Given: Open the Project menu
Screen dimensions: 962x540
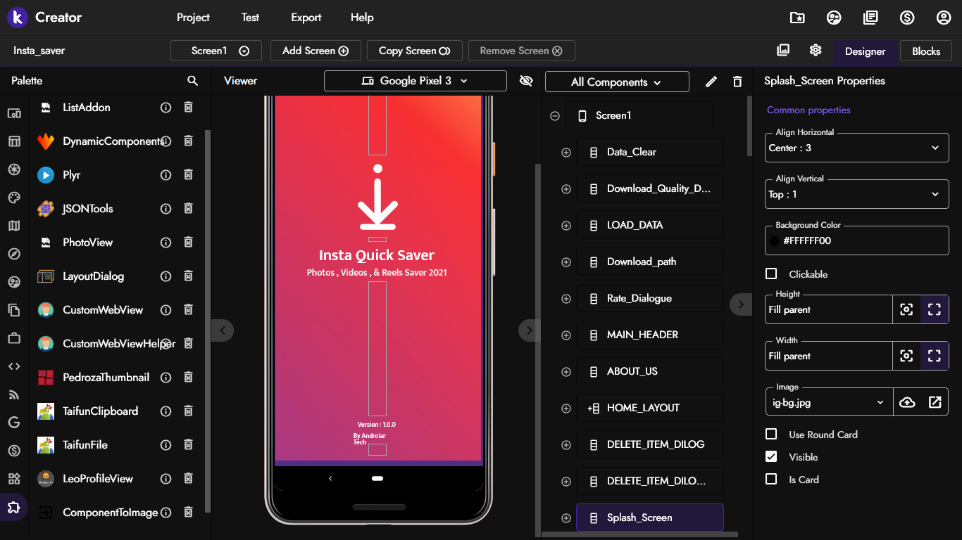Looking at the screenshot, I should [193, 18].
